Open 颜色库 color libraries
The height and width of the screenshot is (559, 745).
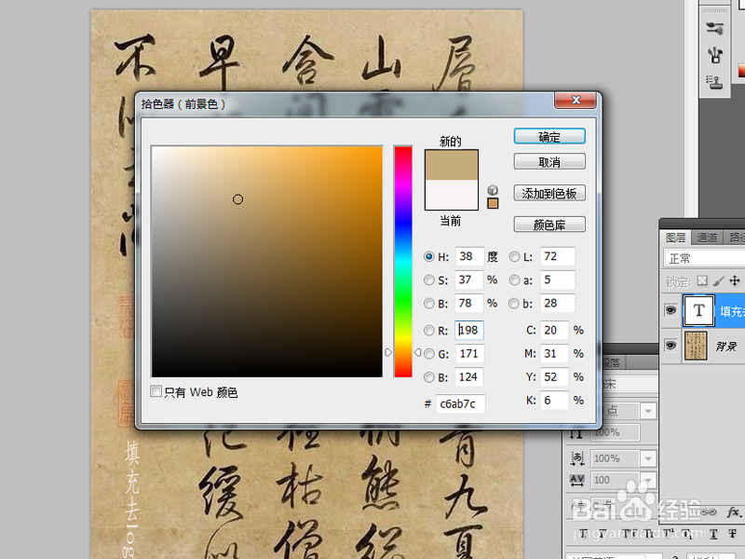549,225
